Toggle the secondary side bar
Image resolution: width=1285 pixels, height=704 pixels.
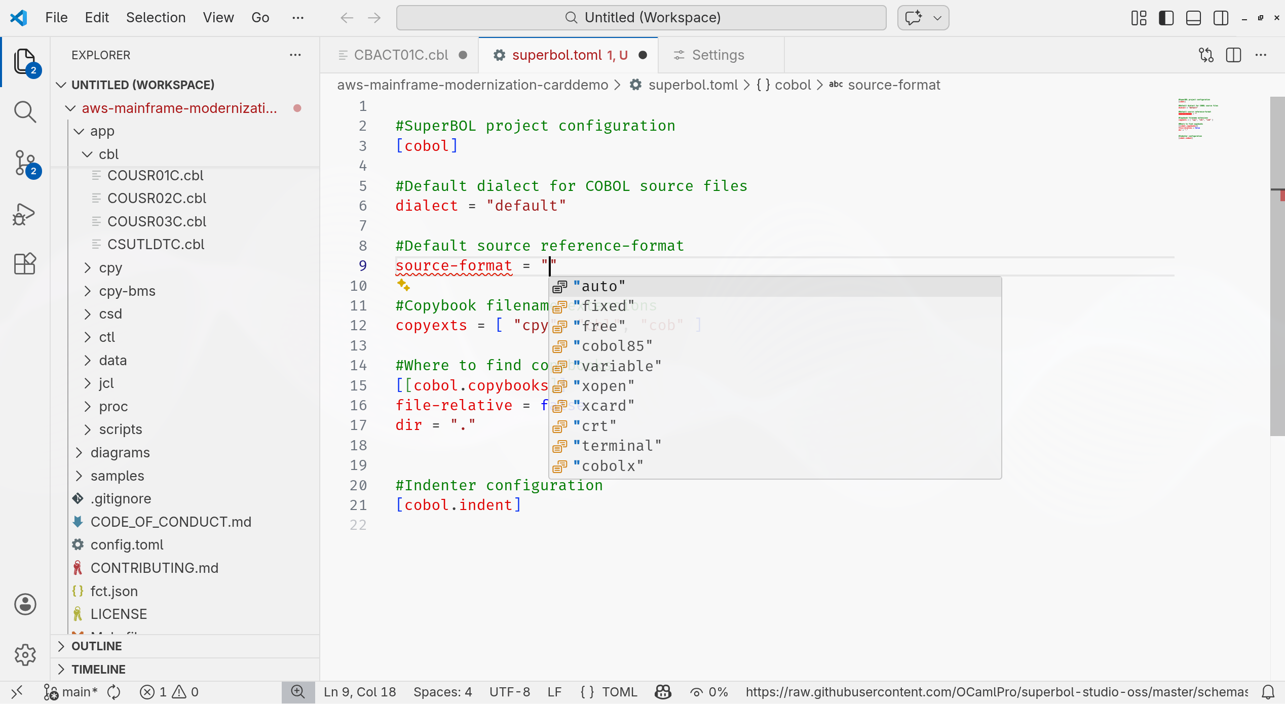(x=1221, y=18)
